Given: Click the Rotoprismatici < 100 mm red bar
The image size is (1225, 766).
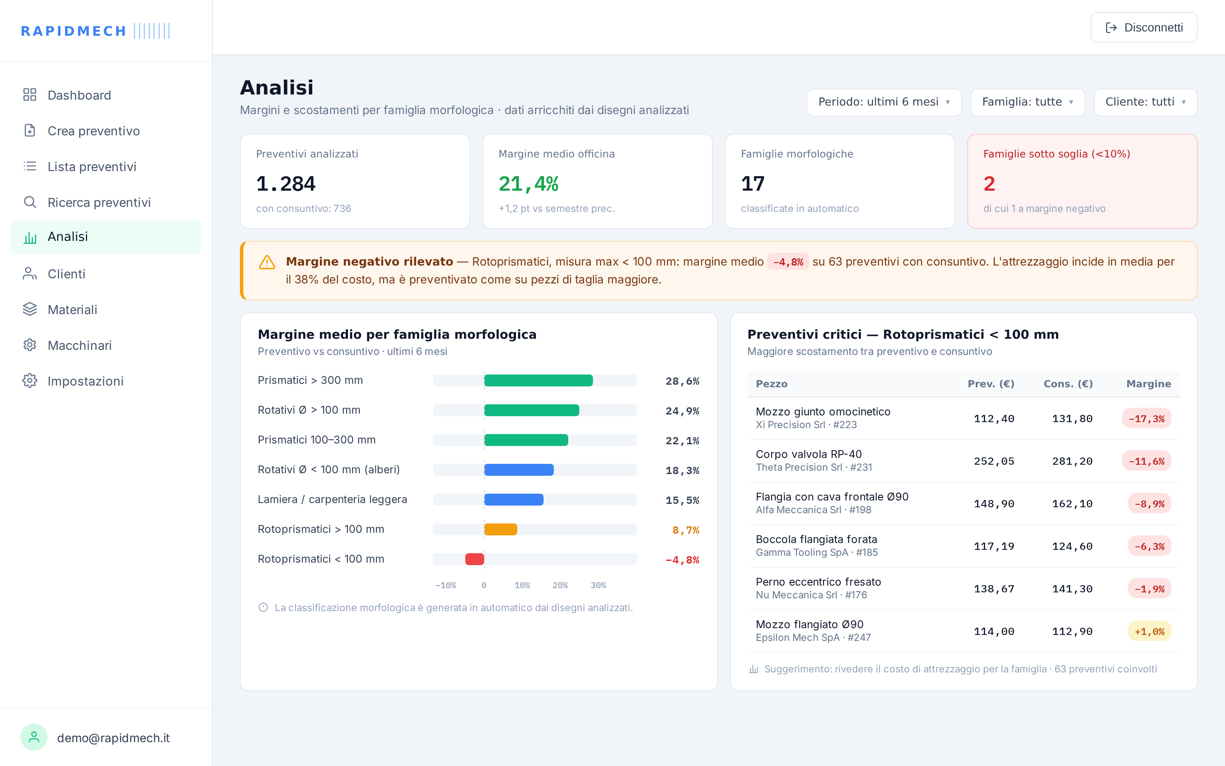Looking at the screenshot, I should coord(475,559).
